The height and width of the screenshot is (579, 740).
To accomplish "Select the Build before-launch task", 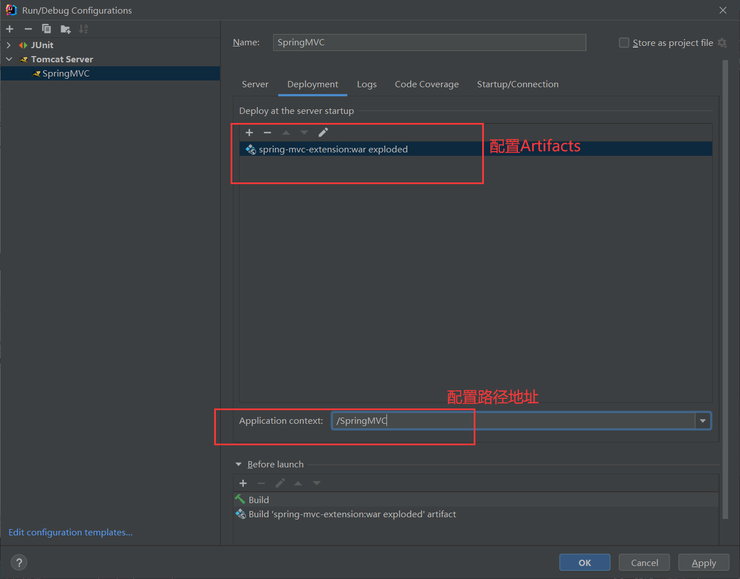I will (476, 500).
